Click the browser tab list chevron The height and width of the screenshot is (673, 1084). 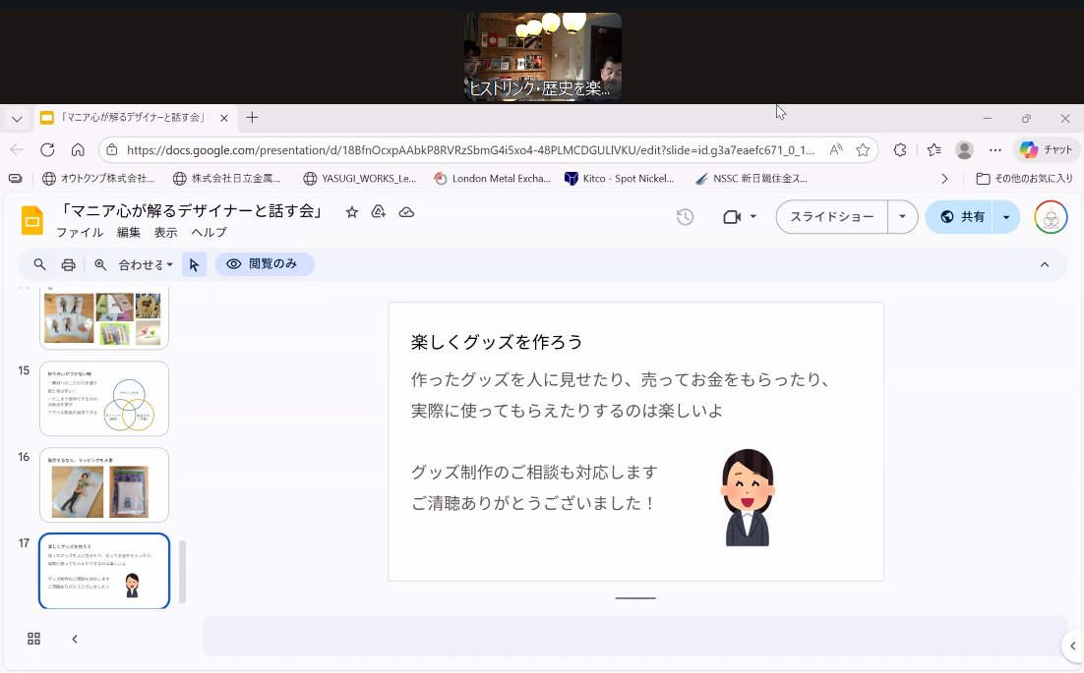[x=17, y=119]
